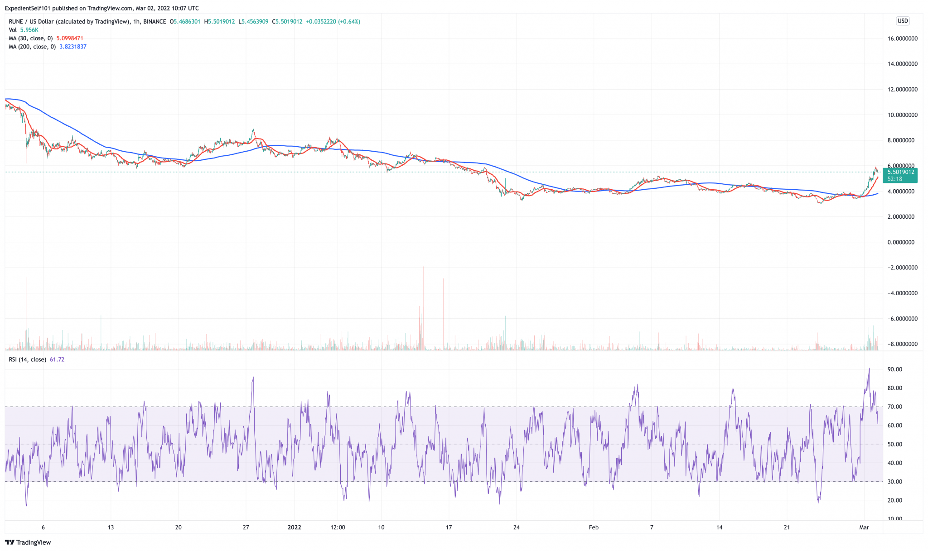The image size is (928, 551).
Task: Click the current price label 5.5019012
Action: tap(901, 172)
